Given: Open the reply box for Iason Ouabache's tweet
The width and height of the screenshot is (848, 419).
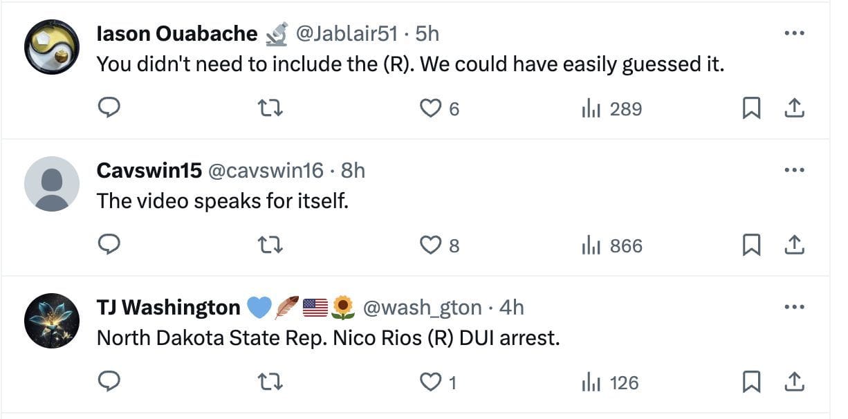Looking at the screenshot, I should (111, 109).
